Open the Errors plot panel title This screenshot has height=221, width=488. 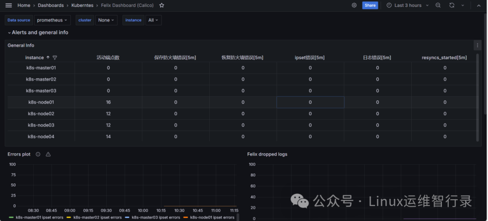(19, 154)
